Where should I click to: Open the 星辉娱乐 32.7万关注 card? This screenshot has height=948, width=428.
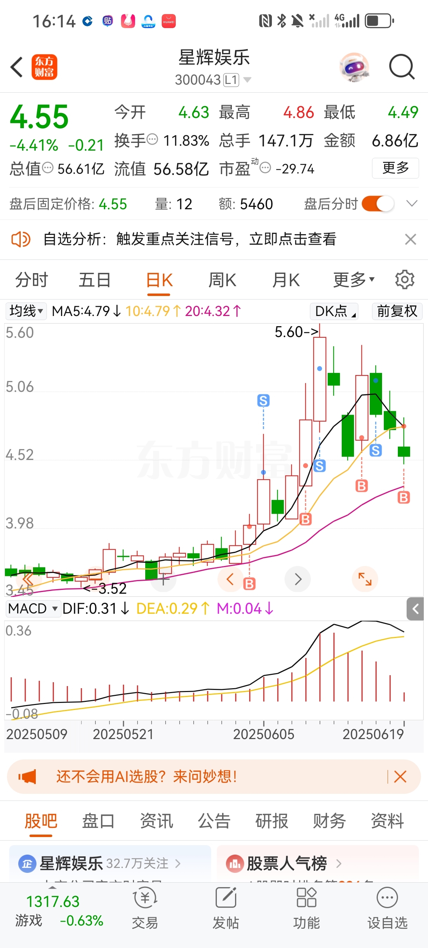click(110, 863)
